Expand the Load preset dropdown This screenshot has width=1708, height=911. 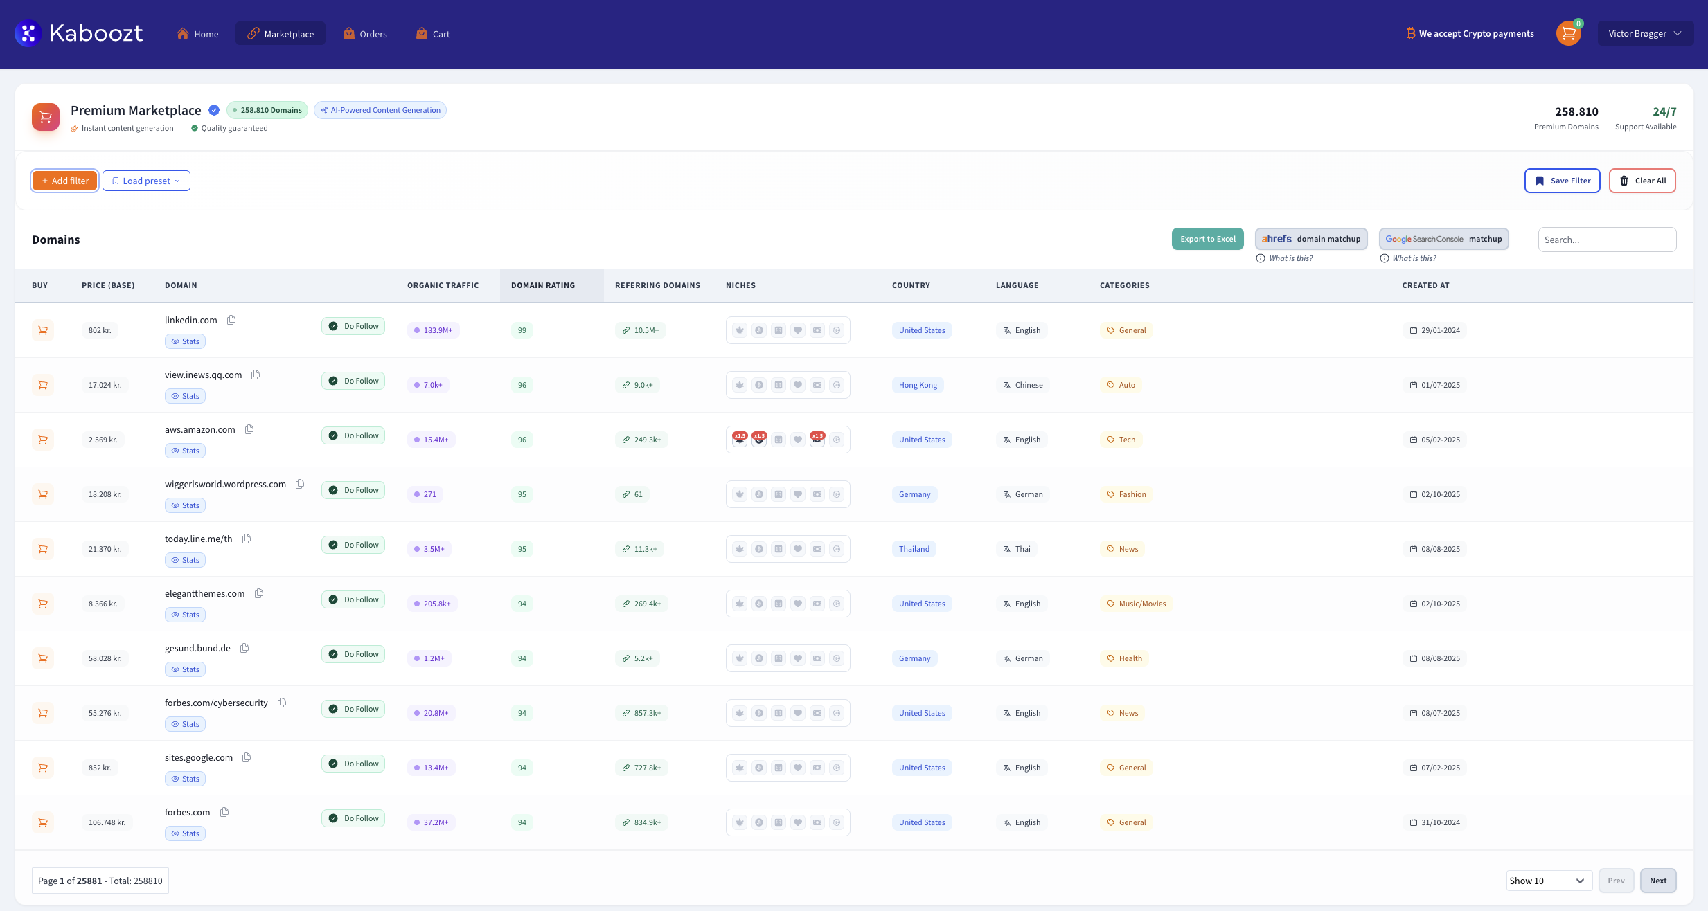[145, 181]
